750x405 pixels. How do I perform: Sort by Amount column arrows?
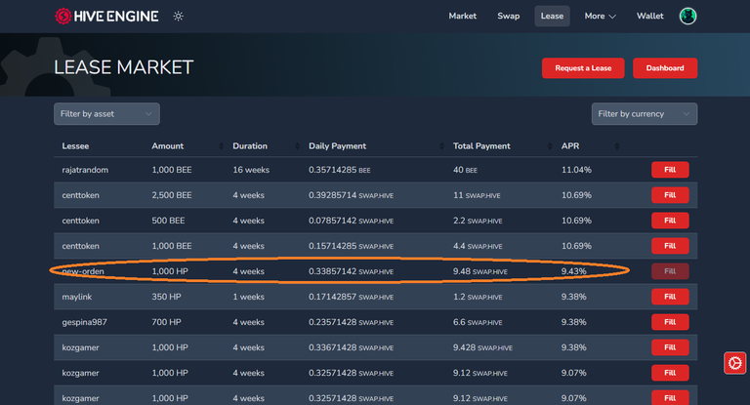[x=221, y=146]
